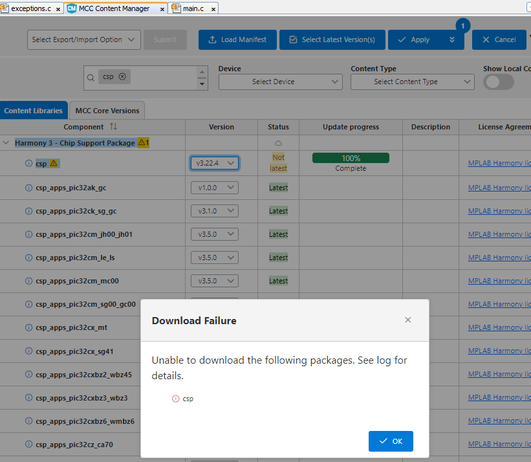This screenshot has height=462, width=531.
Task: Click the info icon beside csp_apps_pic32cz_ca70
Action: (29, 444)
